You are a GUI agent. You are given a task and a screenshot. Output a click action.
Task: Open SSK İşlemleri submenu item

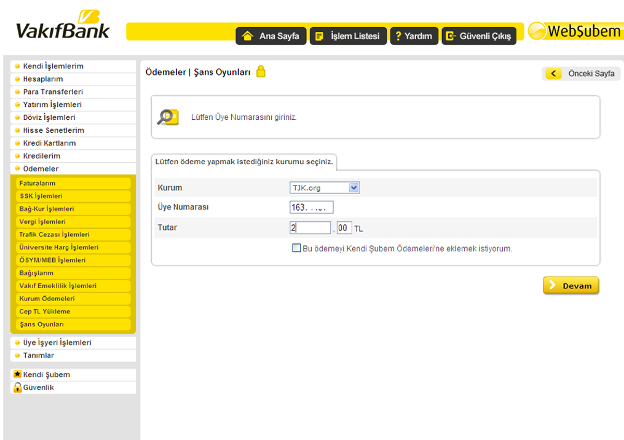point(73,196)
